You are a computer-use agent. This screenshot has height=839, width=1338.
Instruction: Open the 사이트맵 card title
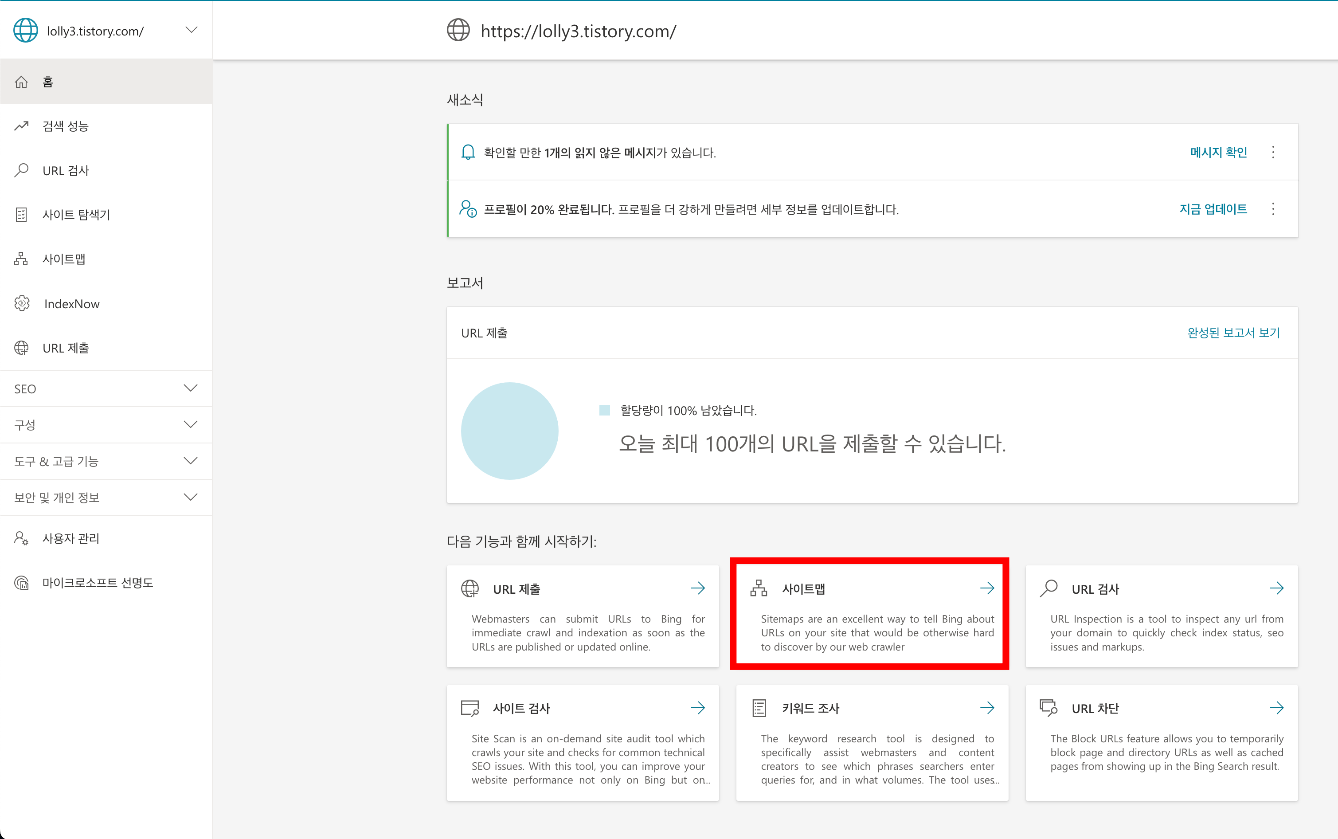[804, 589]
